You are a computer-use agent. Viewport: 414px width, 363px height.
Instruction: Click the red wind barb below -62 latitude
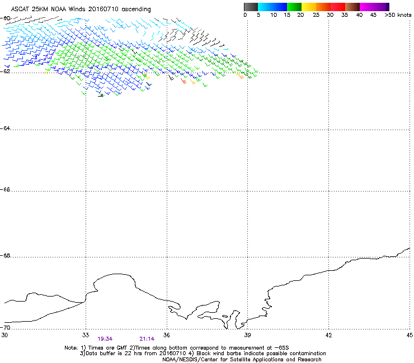click(x=184, y=80)
